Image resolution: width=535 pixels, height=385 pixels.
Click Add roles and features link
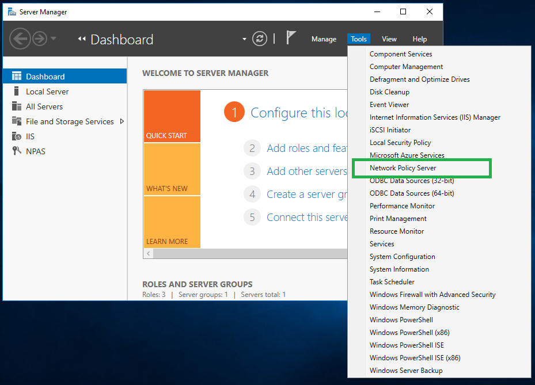(306, 148)
